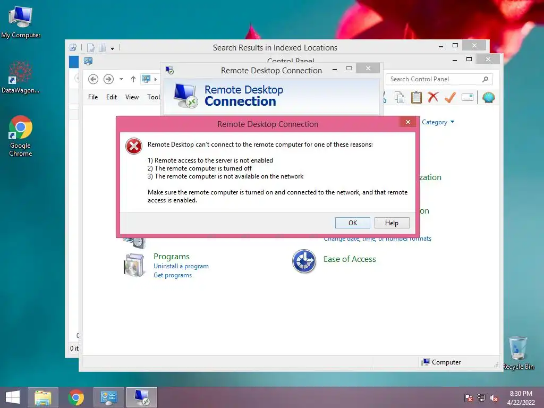Open the File menu in Control Panel

pos(93,97)
